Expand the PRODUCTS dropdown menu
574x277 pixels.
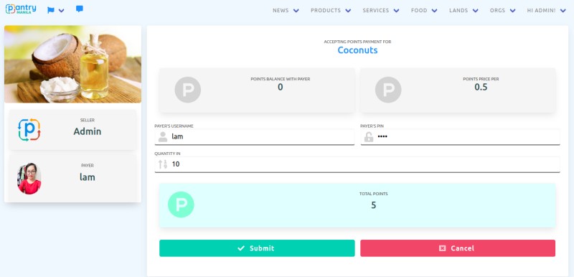pyautogui.click(x=331, y=11)
